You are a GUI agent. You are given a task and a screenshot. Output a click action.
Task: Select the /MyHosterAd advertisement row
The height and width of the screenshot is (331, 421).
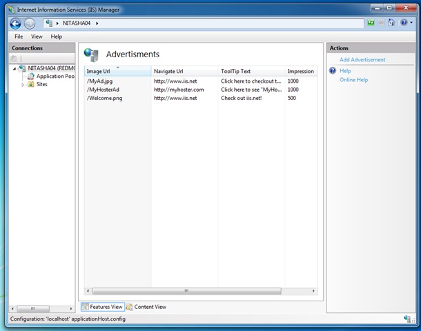[x=201, y=90]
